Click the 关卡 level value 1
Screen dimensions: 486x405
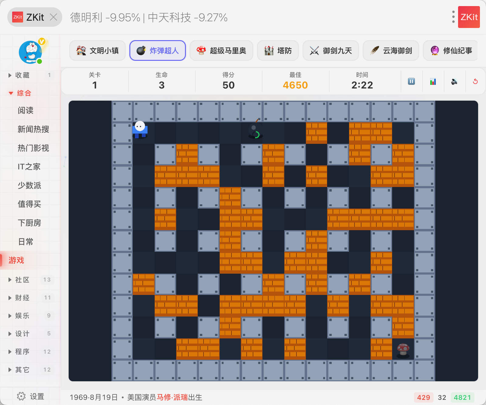pos(95,85)
